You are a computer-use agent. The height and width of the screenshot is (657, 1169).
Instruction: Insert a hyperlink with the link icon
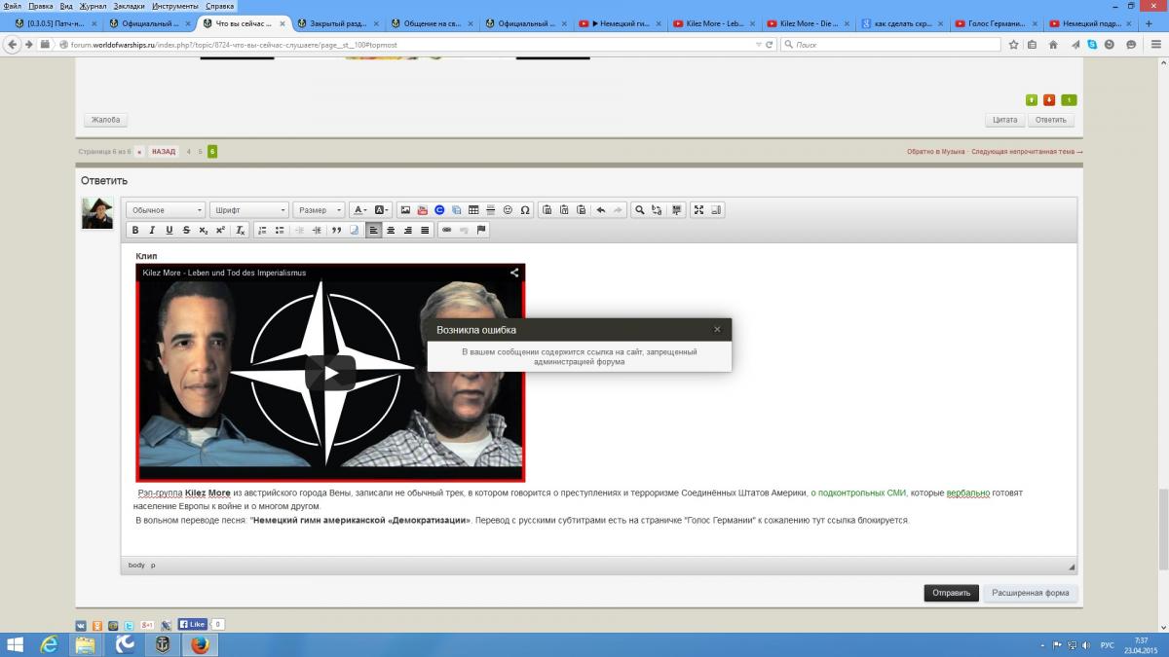pos(447,230)
